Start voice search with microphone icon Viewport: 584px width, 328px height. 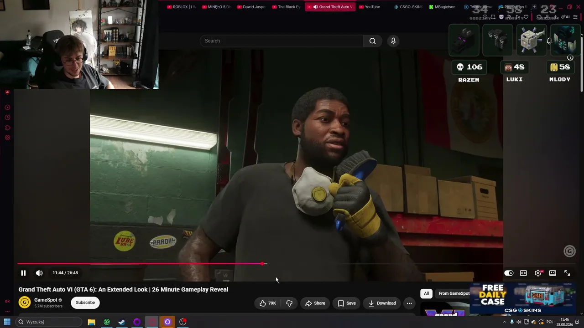coord(393,41)
